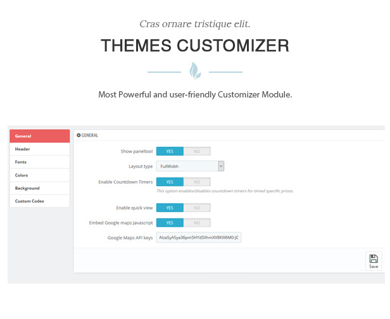Disable Countdown Timers with NO

tap(197, 182)
